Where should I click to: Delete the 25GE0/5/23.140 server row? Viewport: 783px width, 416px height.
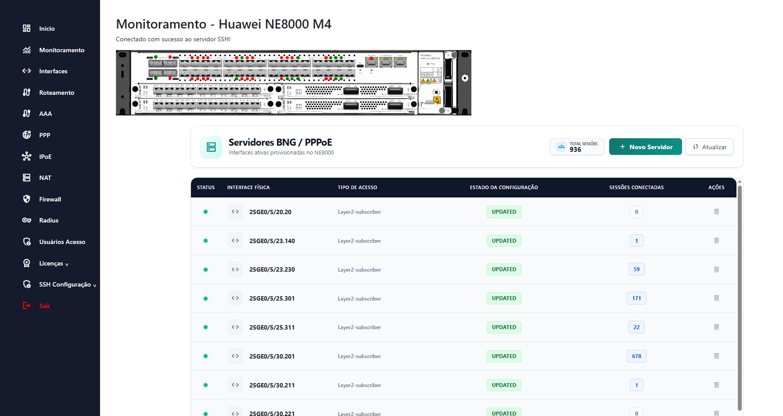coord(716,240)
